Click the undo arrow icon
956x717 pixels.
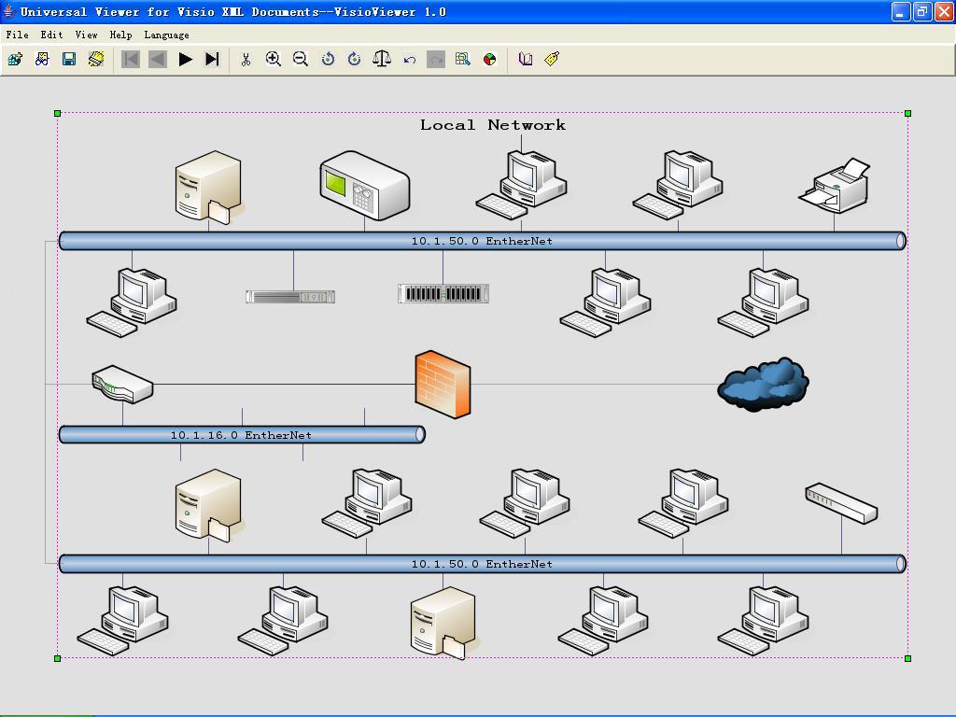409,59
